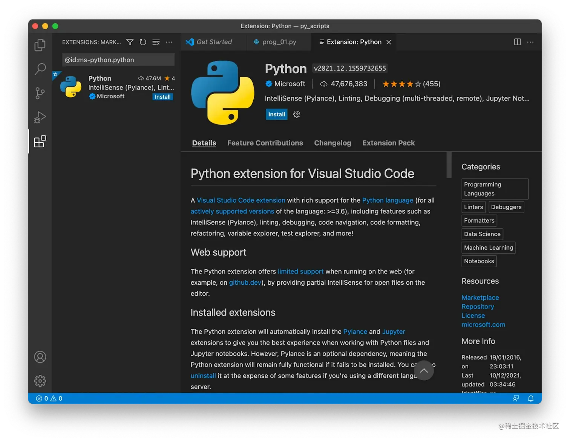Click the star rating (455)
The image size is (570, 441).
pyautogui.click(x=411, y=84)
